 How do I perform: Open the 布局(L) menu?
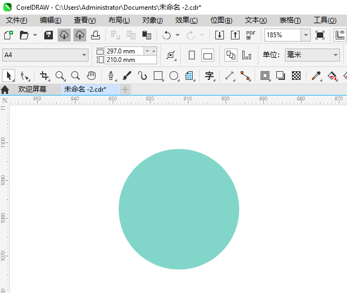pyautogui.click(x=119, y=21)
